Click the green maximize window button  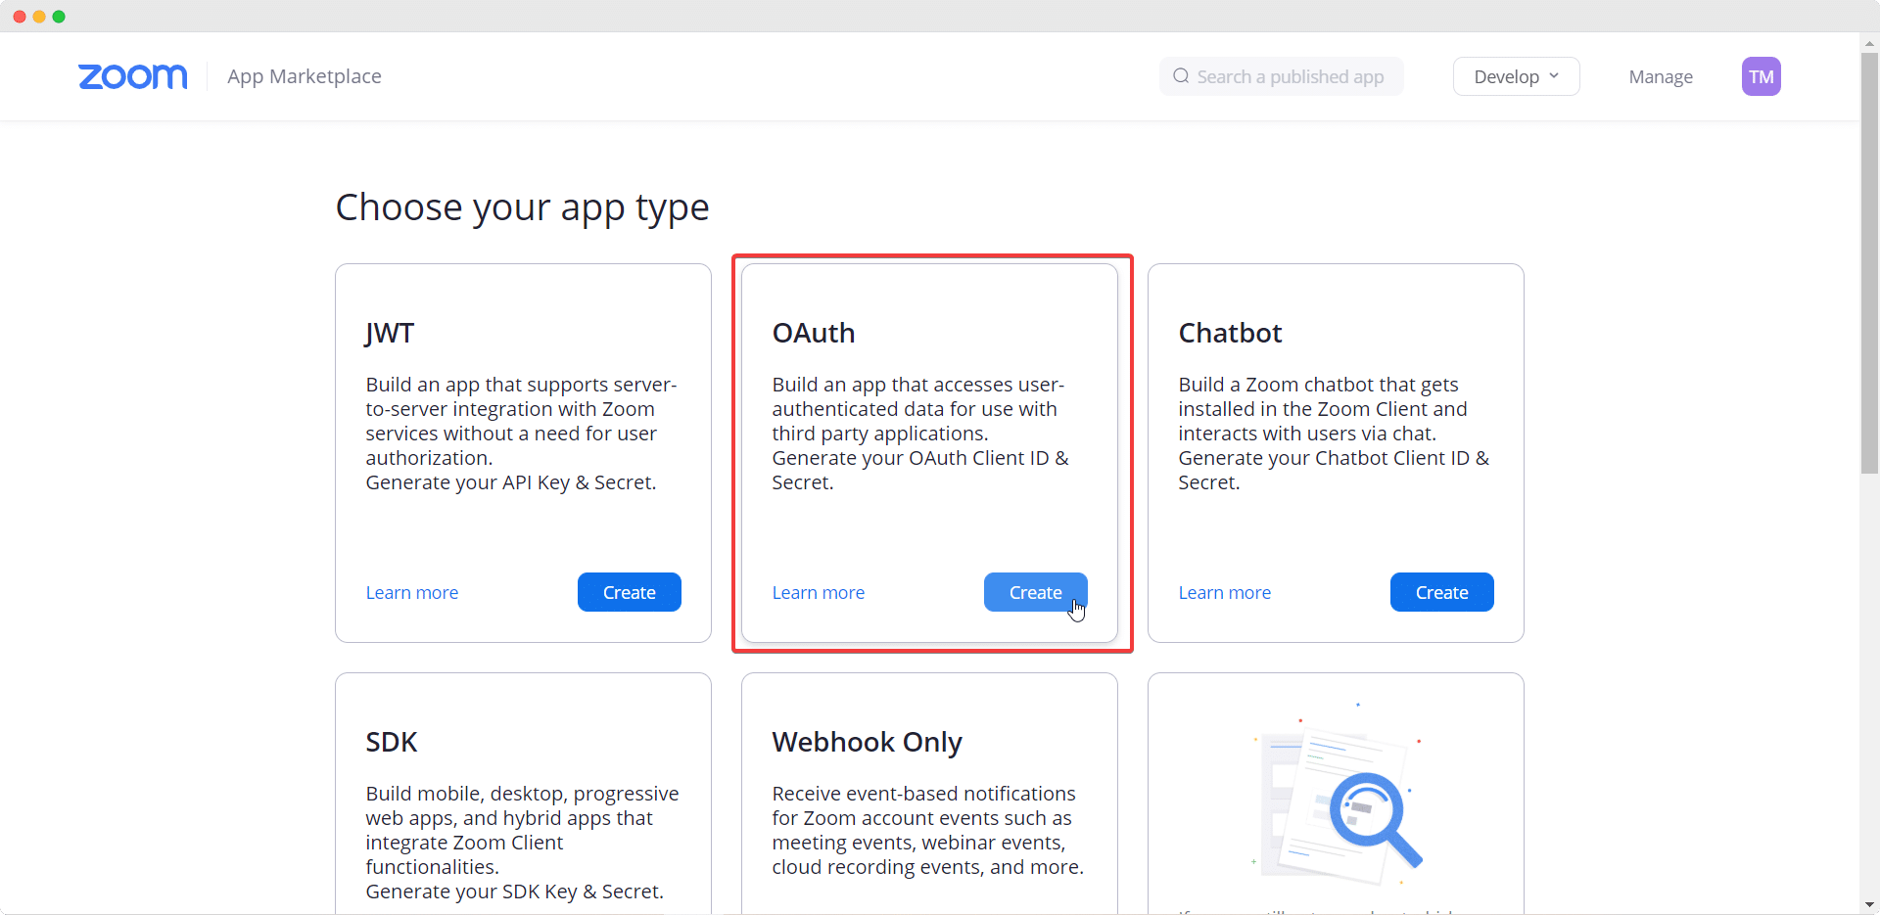point(59,17)
